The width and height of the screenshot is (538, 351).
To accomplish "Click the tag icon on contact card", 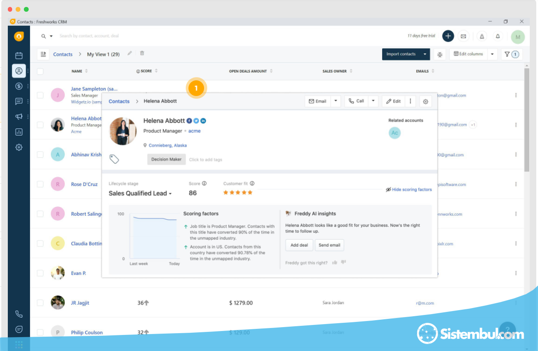I will (x=114, y=159).
